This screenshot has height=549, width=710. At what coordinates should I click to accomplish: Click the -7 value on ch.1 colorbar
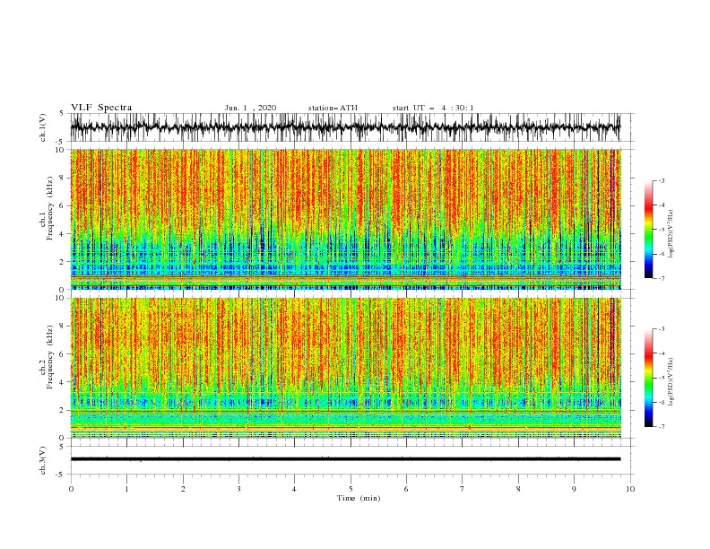[661, 279]
